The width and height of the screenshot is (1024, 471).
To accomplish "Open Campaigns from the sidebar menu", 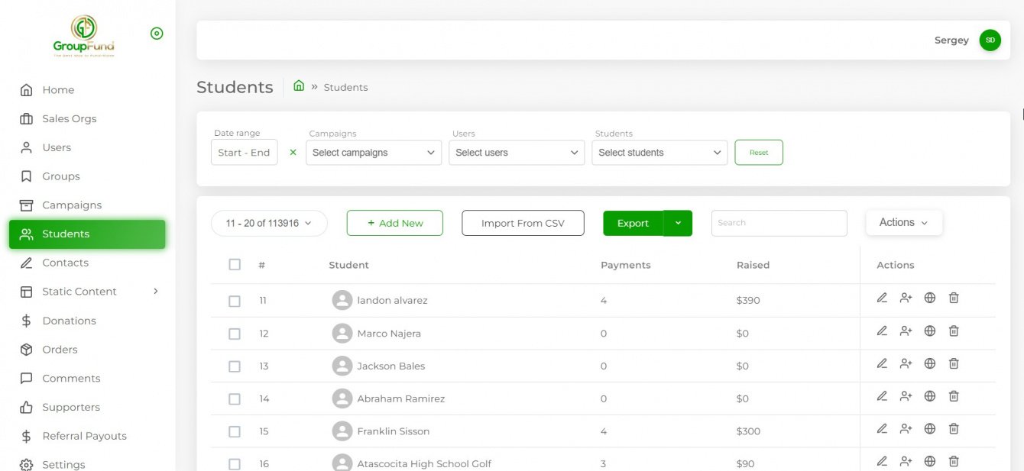I will 72,205.
